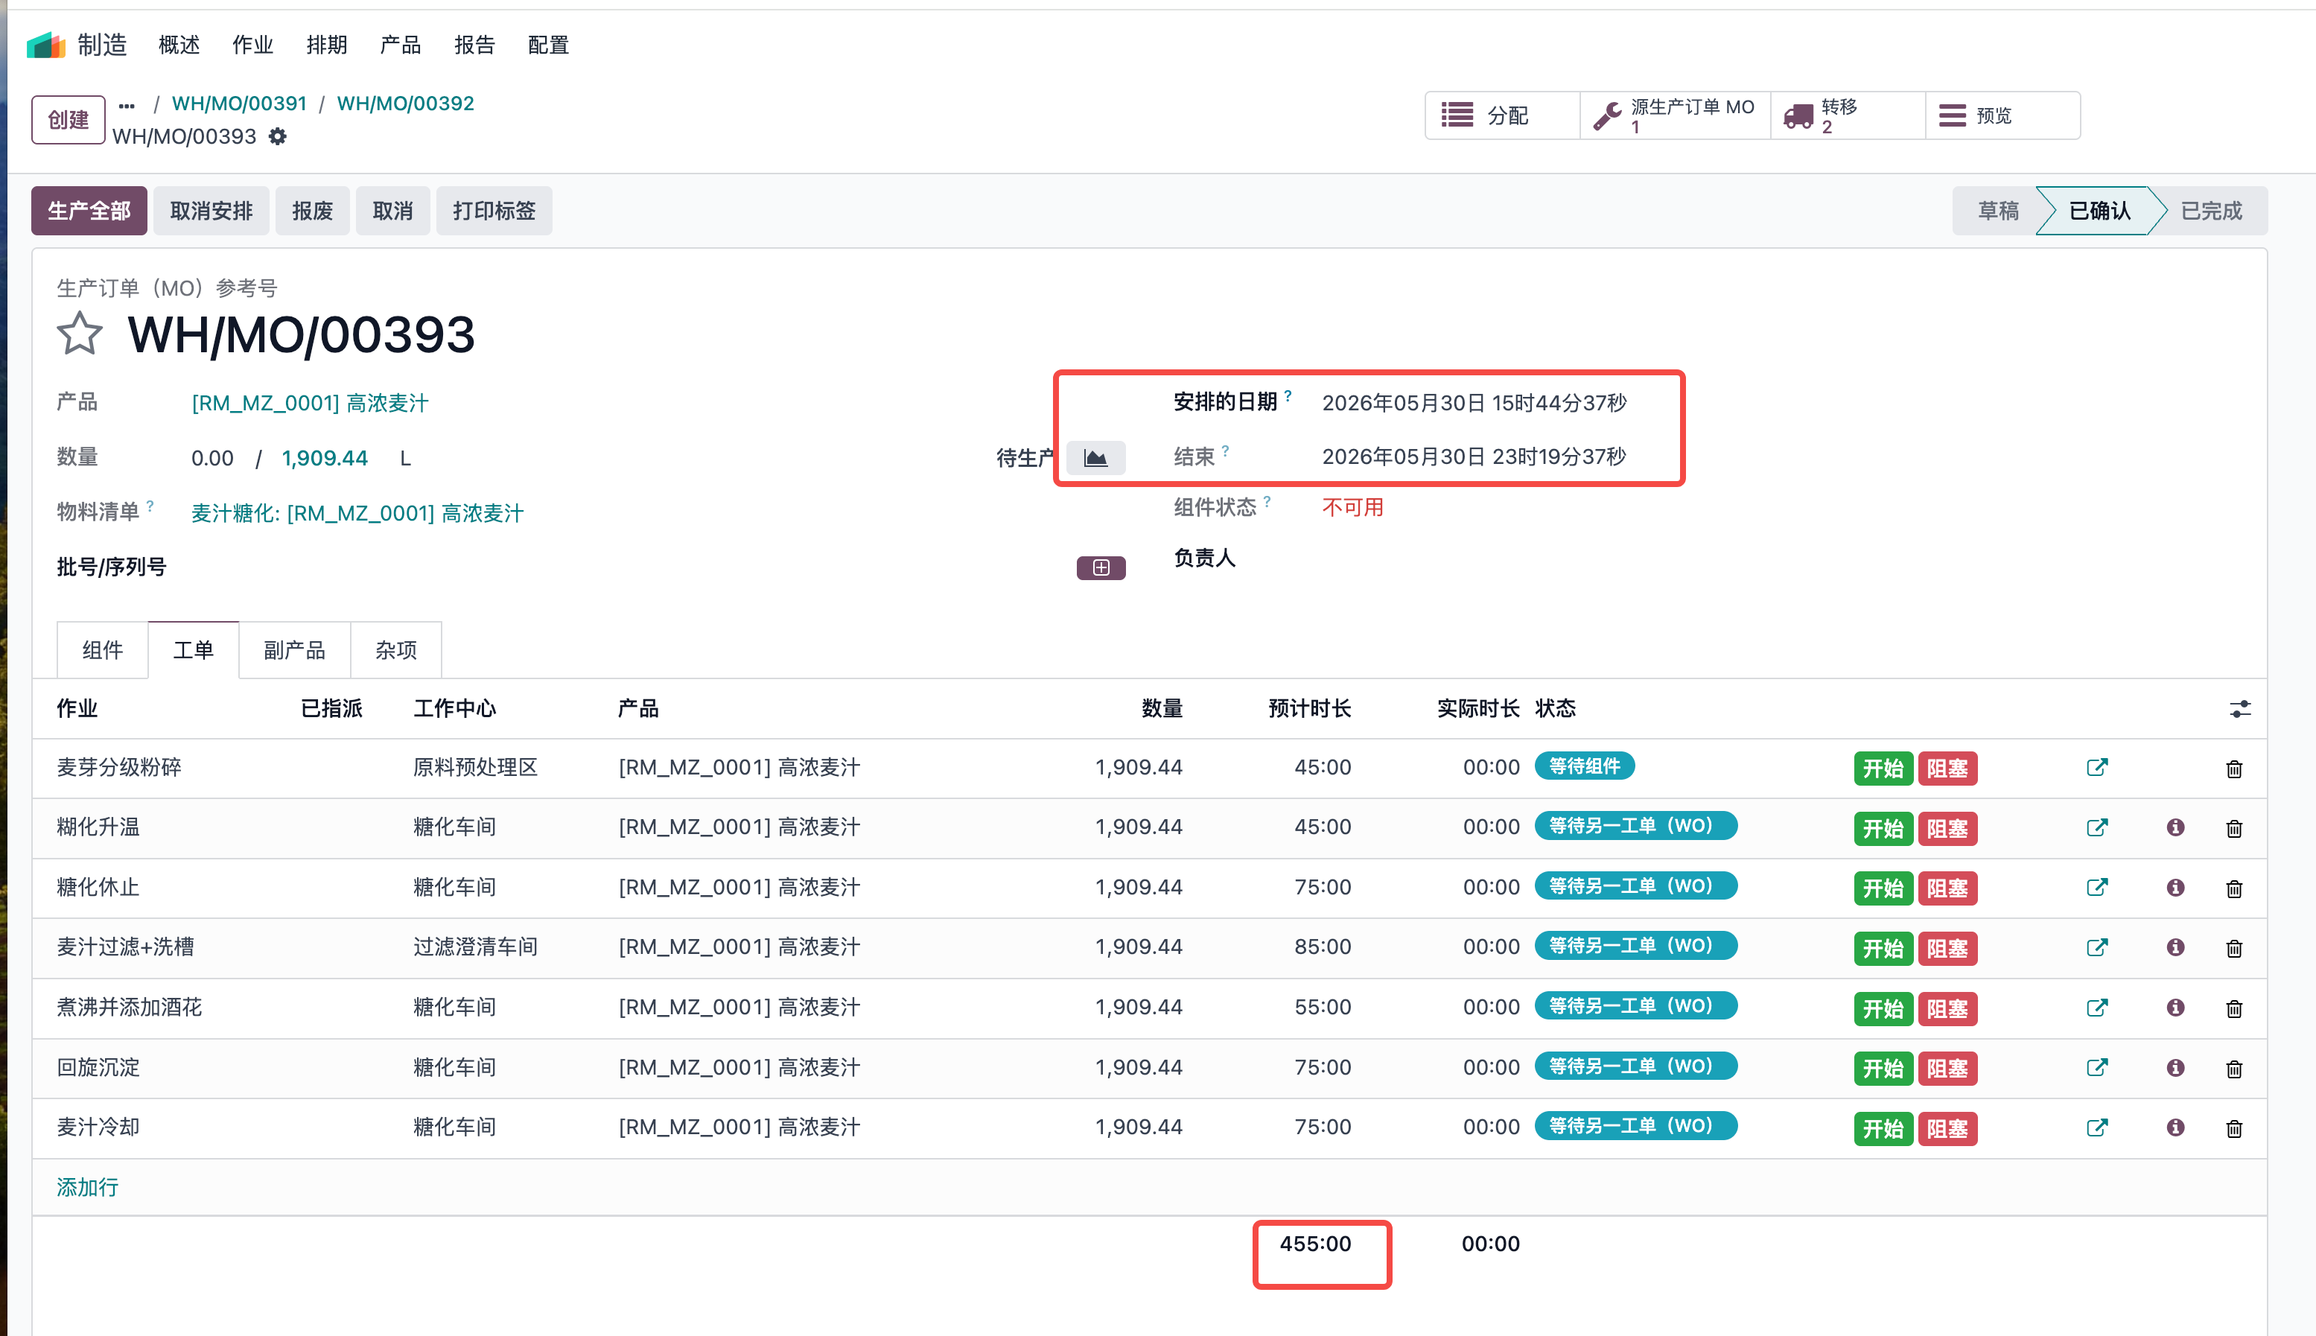This screenshot has height=1336, width=2316.
Task: Show info icon for 麦汁冷却 row
Action: (x=2175, y=1127)
